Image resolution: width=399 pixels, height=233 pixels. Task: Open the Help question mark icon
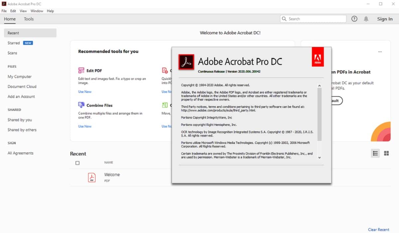tap(354, 19)
